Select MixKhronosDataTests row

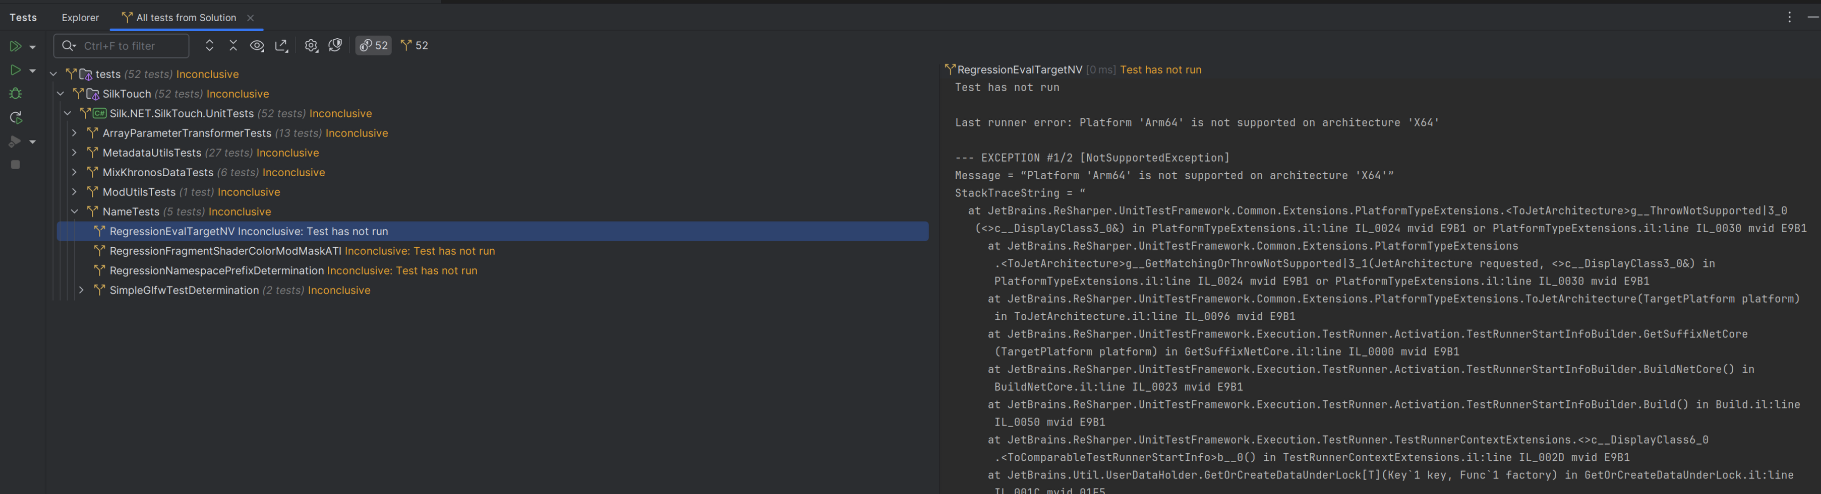tap(493, 173)
